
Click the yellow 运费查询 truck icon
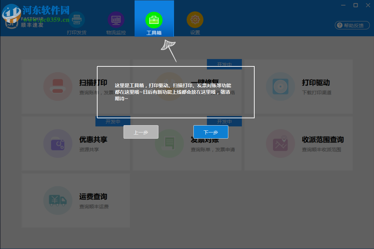coord(58,201)
